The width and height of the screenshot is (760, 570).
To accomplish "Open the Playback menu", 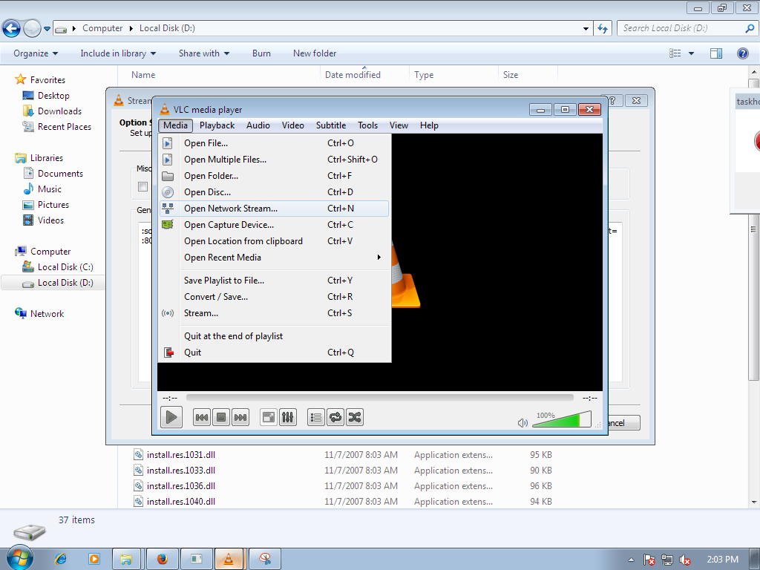I will tap(217, 125).
